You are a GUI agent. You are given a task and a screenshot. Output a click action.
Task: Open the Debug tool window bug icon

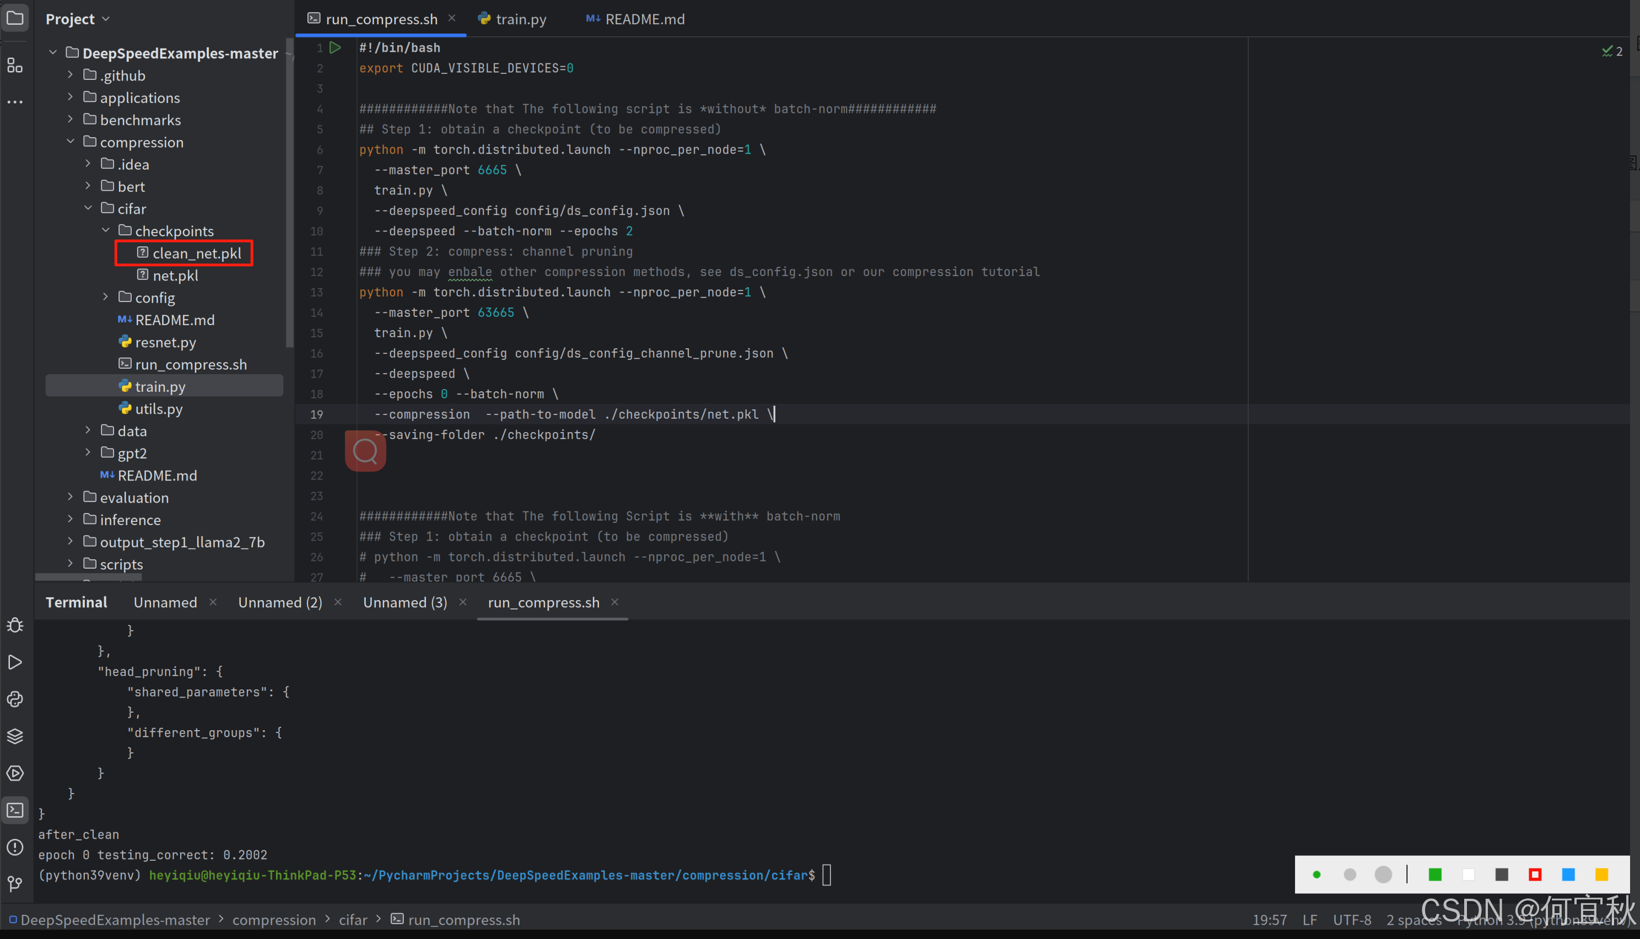point(15,625)
